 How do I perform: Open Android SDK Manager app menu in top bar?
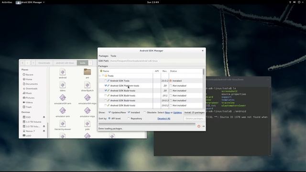click(31, 2)
